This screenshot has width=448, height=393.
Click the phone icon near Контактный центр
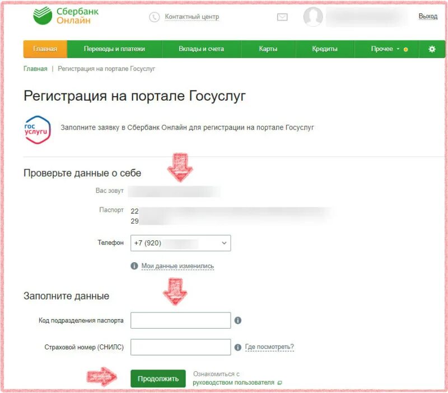point(155,17)
